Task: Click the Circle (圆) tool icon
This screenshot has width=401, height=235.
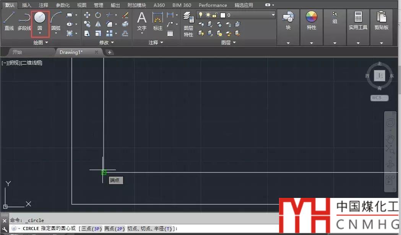Action: (x=40, y=18)
